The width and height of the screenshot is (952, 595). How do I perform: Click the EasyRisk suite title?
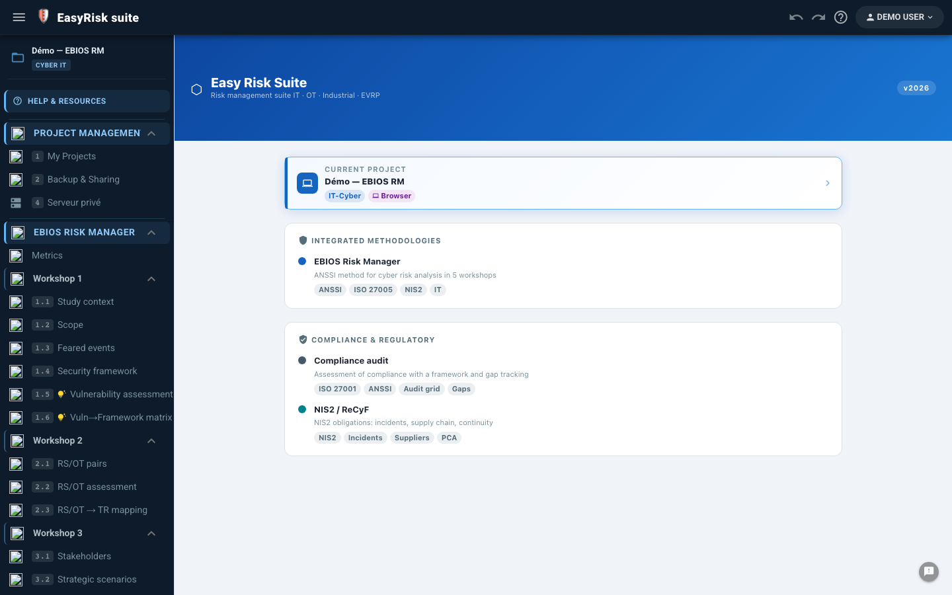[98, 18]
